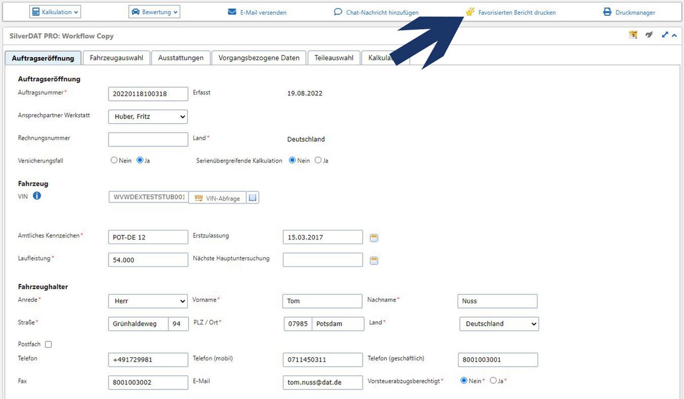Click the VIN info icon
Viewport: 684px width, 399px height.
37,196
